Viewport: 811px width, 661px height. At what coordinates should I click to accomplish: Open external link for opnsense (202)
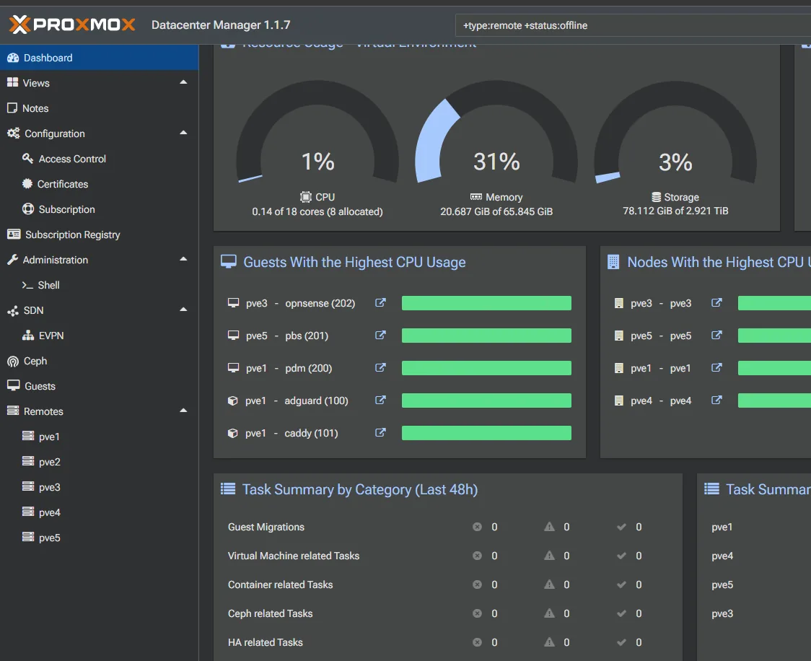380,302
